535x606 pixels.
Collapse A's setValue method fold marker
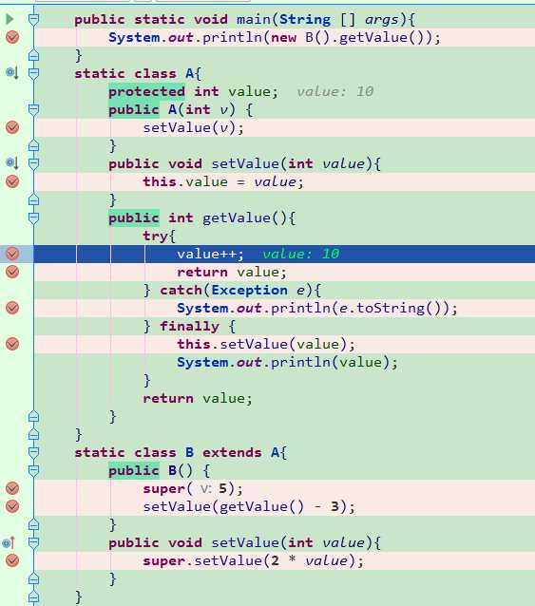pyautogui.click(x=34, y=163)
